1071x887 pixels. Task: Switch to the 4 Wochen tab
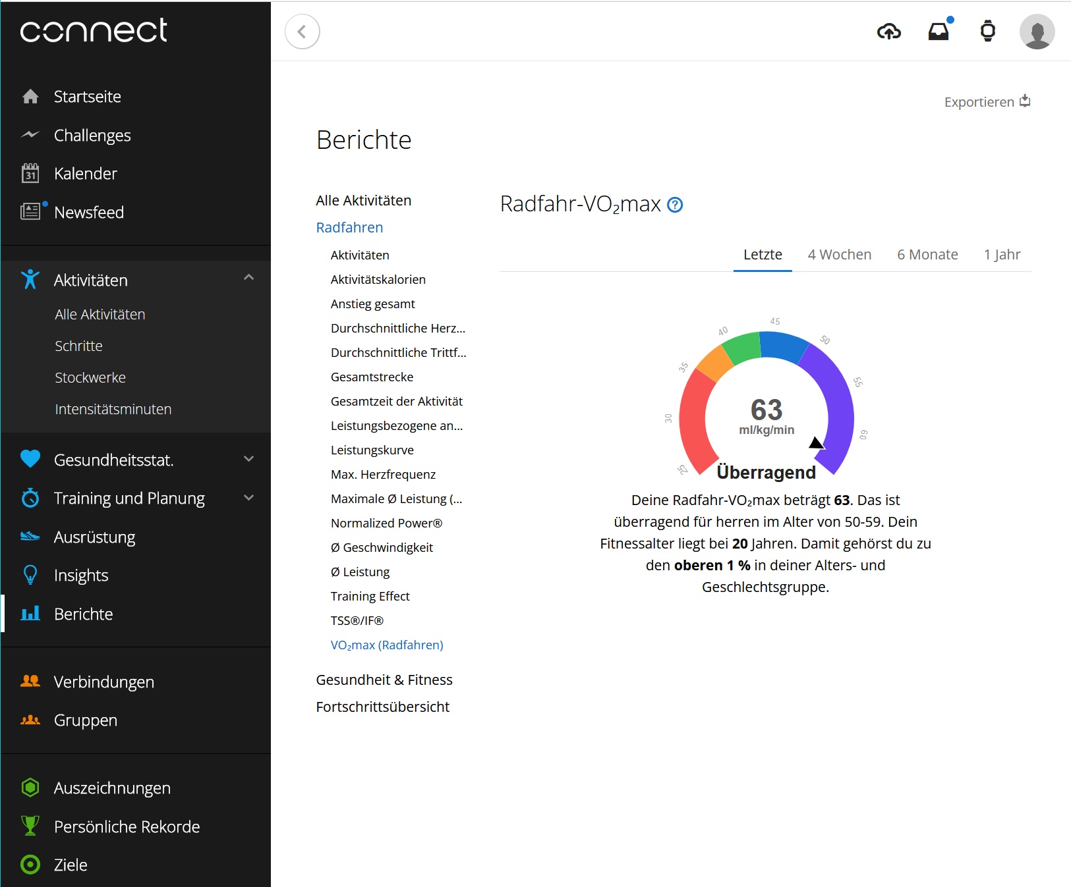[840, 255]
